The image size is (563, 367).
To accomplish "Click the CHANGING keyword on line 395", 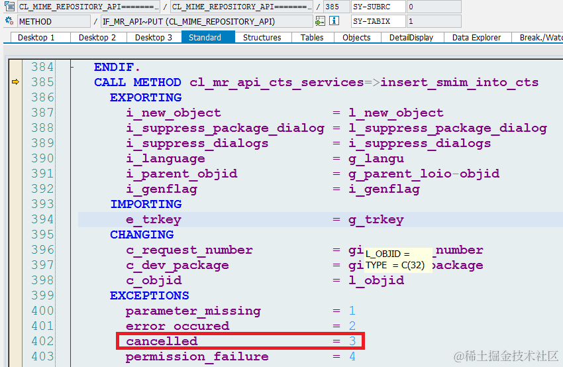I will [142, 235].
